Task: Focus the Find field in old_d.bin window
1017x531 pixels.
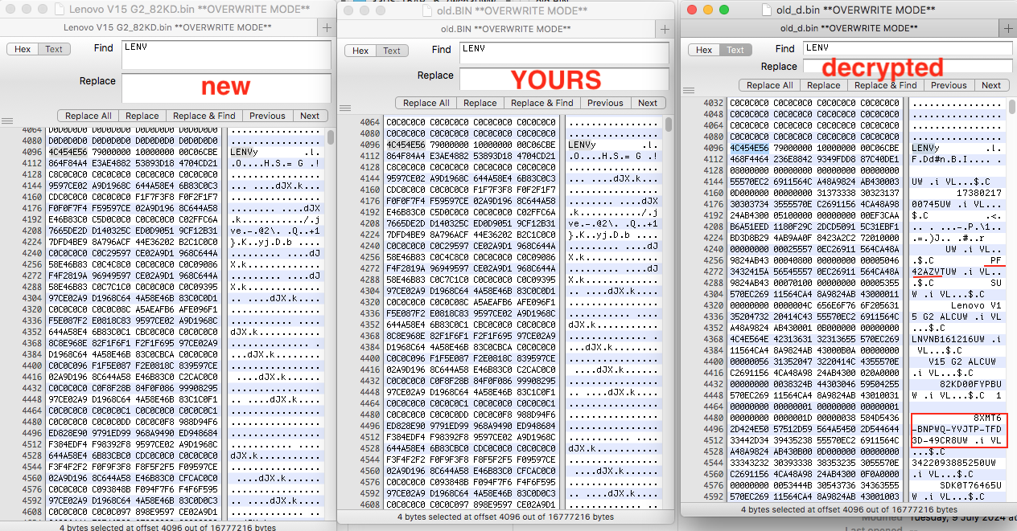Action: click(x=908, y=47)
